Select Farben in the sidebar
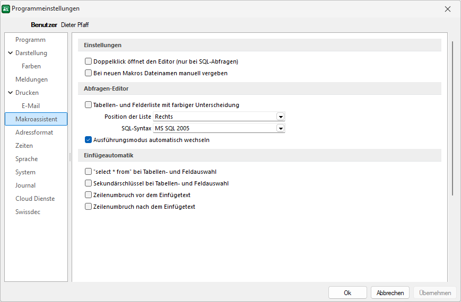The image size is (461, 302). pyautogui.click(x=31, y=66)
